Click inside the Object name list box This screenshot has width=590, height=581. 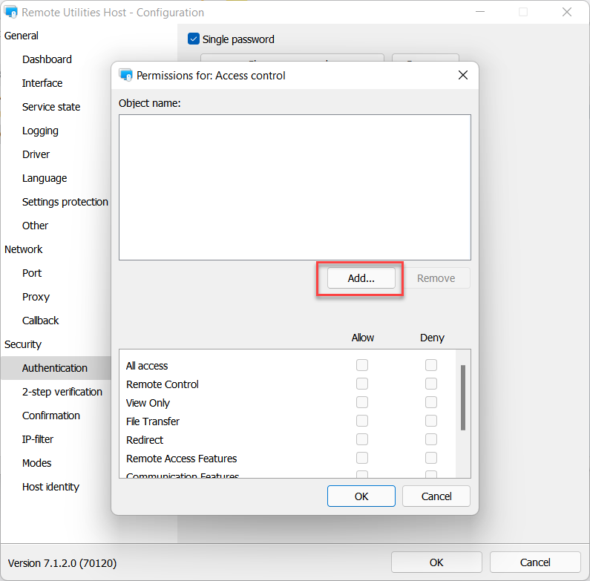tap(295, 187)
